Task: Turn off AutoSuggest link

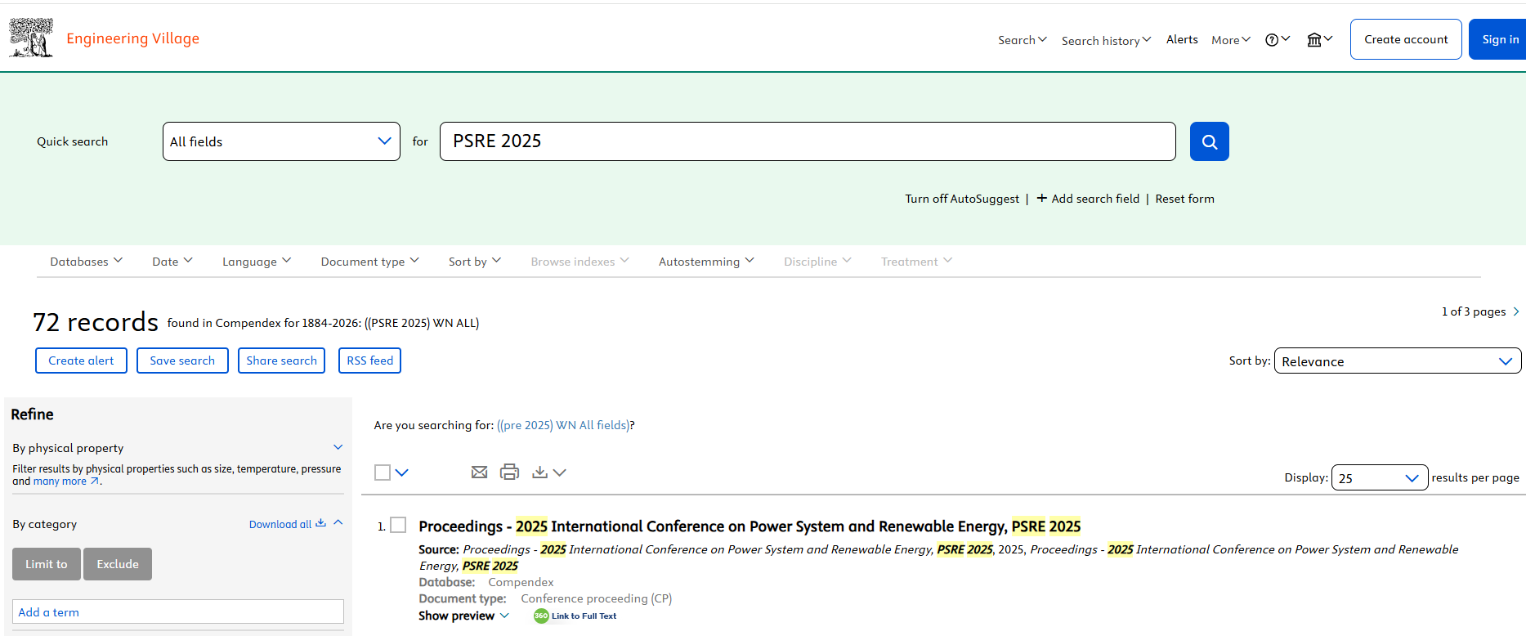Action: [962, 199]
